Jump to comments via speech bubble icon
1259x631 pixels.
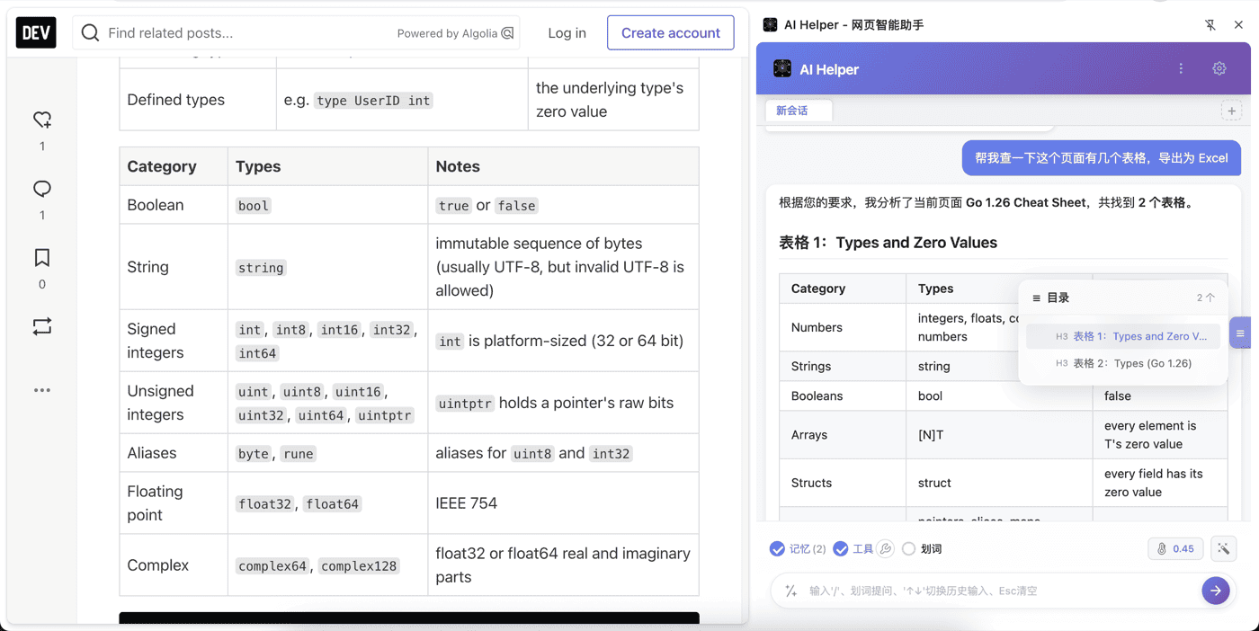42,189
